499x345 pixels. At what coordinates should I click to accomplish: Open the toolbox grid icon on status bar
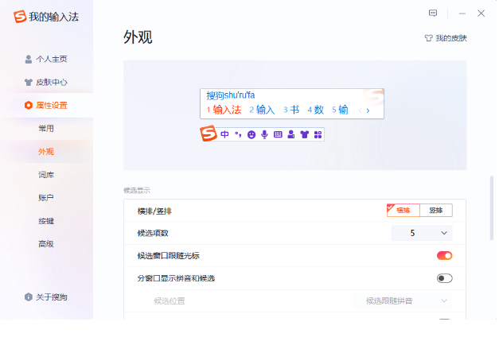(x=318, y=135)
